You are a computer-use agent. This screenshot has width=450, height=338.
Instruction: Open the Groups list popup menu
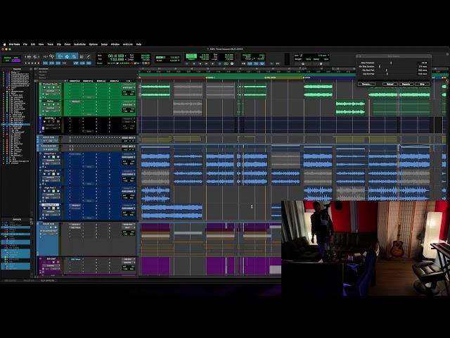31,220
